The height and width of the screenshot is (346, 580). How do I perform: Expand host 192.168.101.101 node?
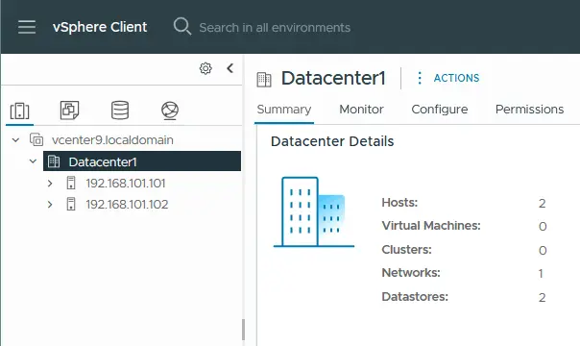[x=50, y=184]
